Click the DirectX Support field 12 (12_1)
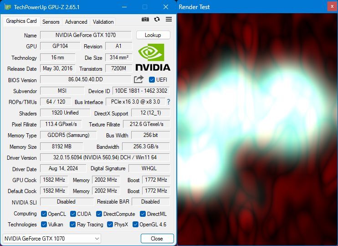338x246 pixels. coord(150,113)
